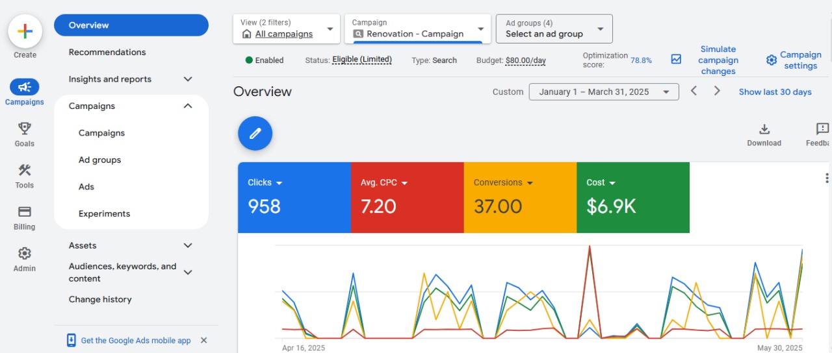Image resolution: width=832 pixels, height=353 pixels.
Task: Advance to the next date range arrow
Action: coord(717,91)
